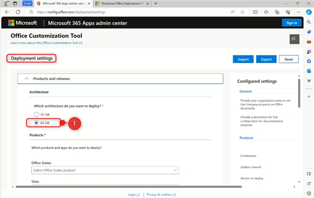This screenshot has width=314, height=198.
Task: Close the Download Office Deployment Tool tab
Action: (x=148, y=4)
